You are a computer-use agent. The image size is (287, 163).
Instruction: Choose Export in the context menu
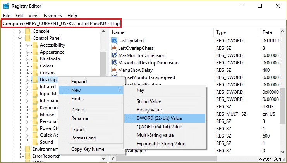click(x=91, y=129)
